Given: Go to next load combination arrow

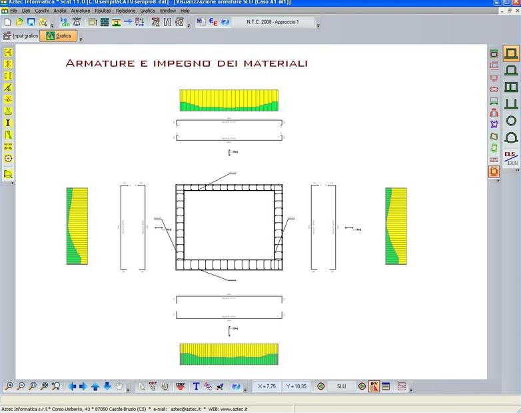Looking at the screenshot, I should coord(362,386).
